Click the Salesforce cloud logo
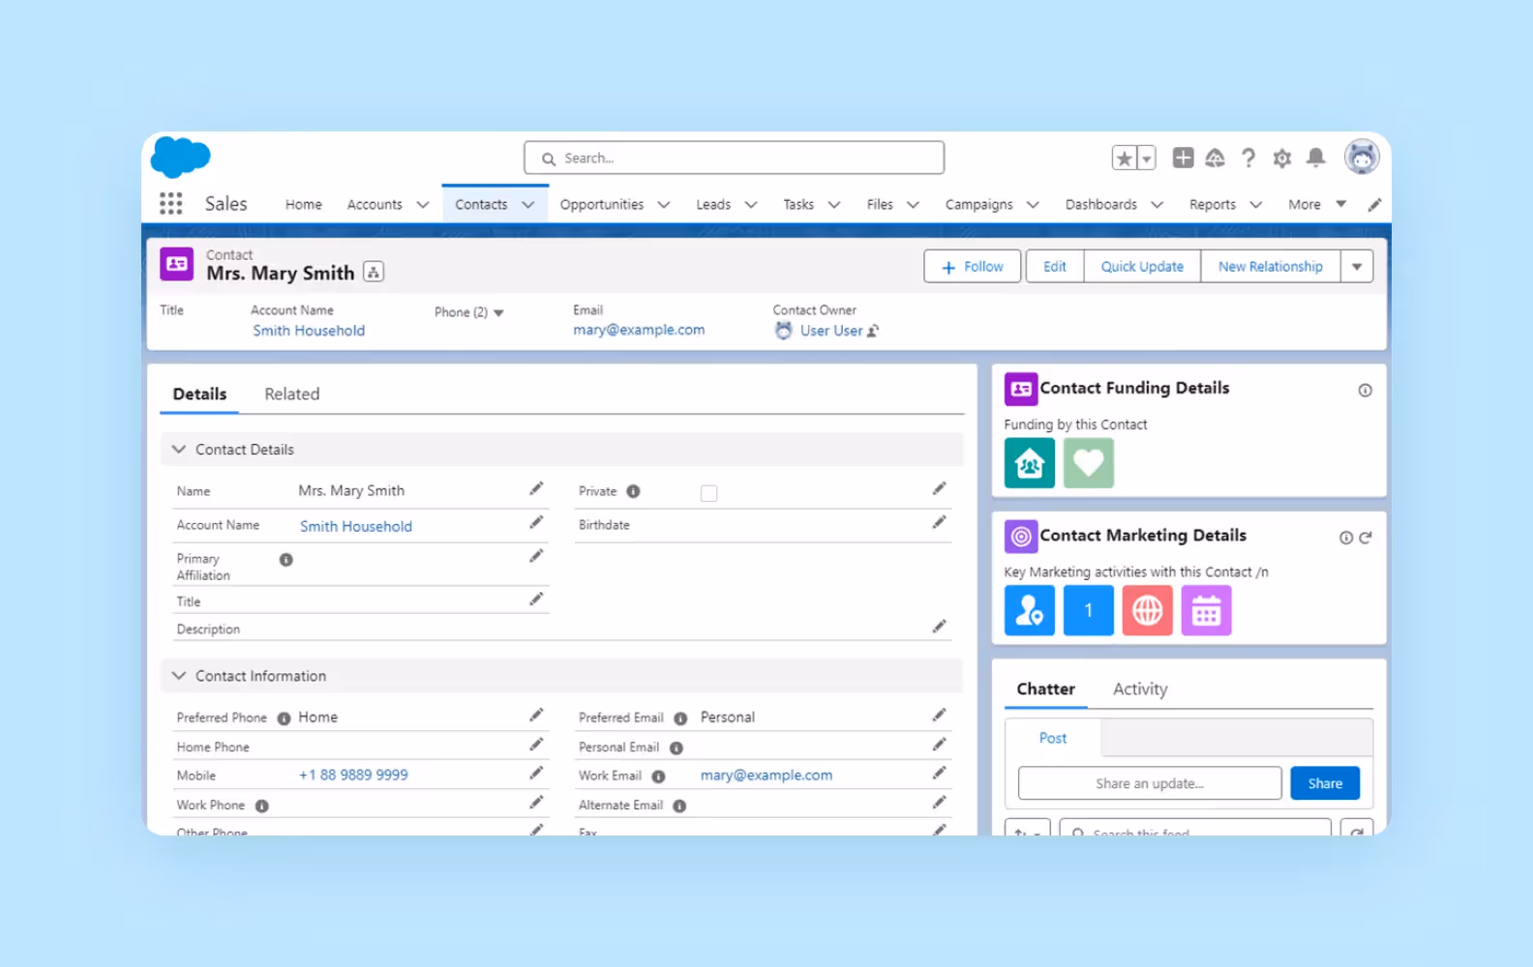The image size is (1533, 967). pyautogui.click(x=181, y=157)
